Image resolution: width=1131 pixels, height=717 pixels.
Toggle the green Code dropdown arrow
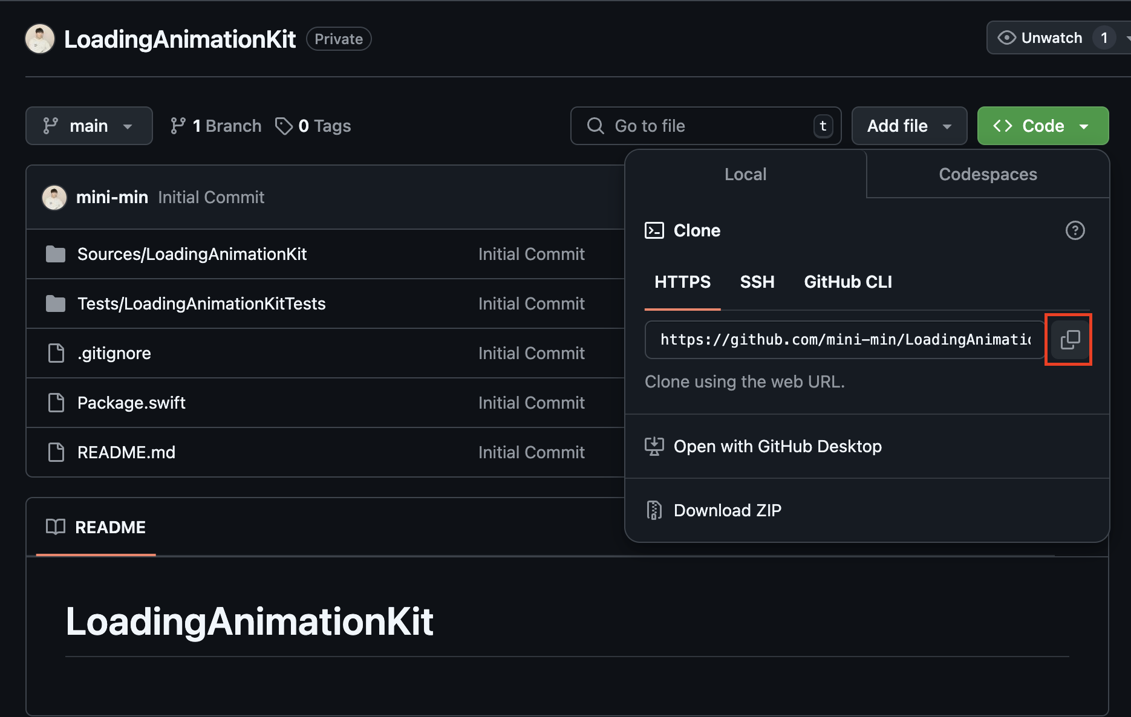coord(1084,126)
